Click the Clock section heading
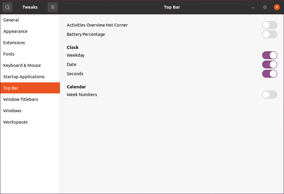Image resolution: width=284 pixels, height=194 pixels. (73, 47)
